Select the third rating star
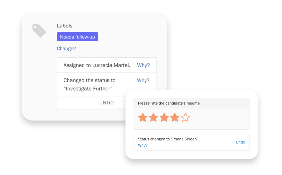 (164, 117)
